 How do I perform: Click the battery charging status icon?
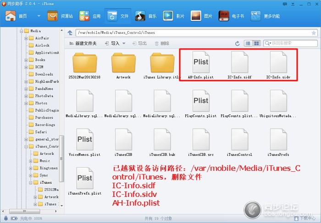click(x=14, y=218)
